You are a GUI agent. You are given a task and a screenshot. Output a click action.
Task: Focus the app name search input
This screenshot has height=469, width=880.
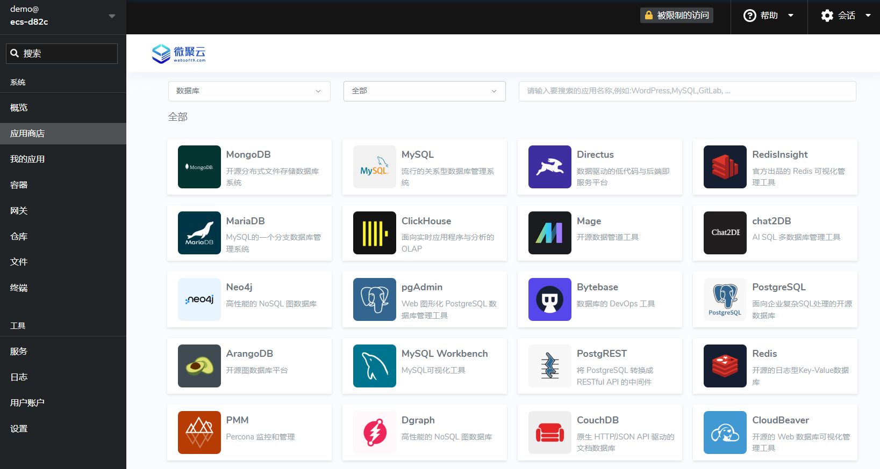click(687, 91)
